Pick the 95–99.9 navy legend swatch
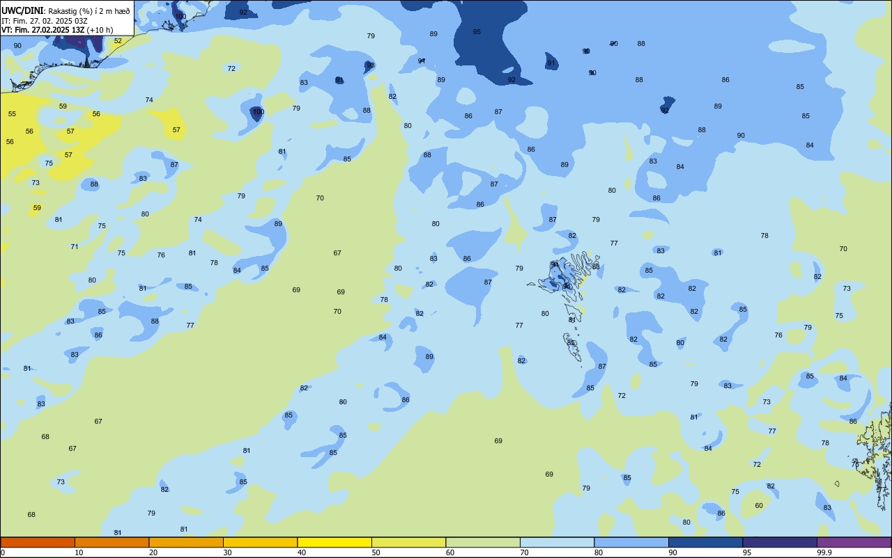Image resolution: width=892 pixels, height=558 pixels. (780, 542)
